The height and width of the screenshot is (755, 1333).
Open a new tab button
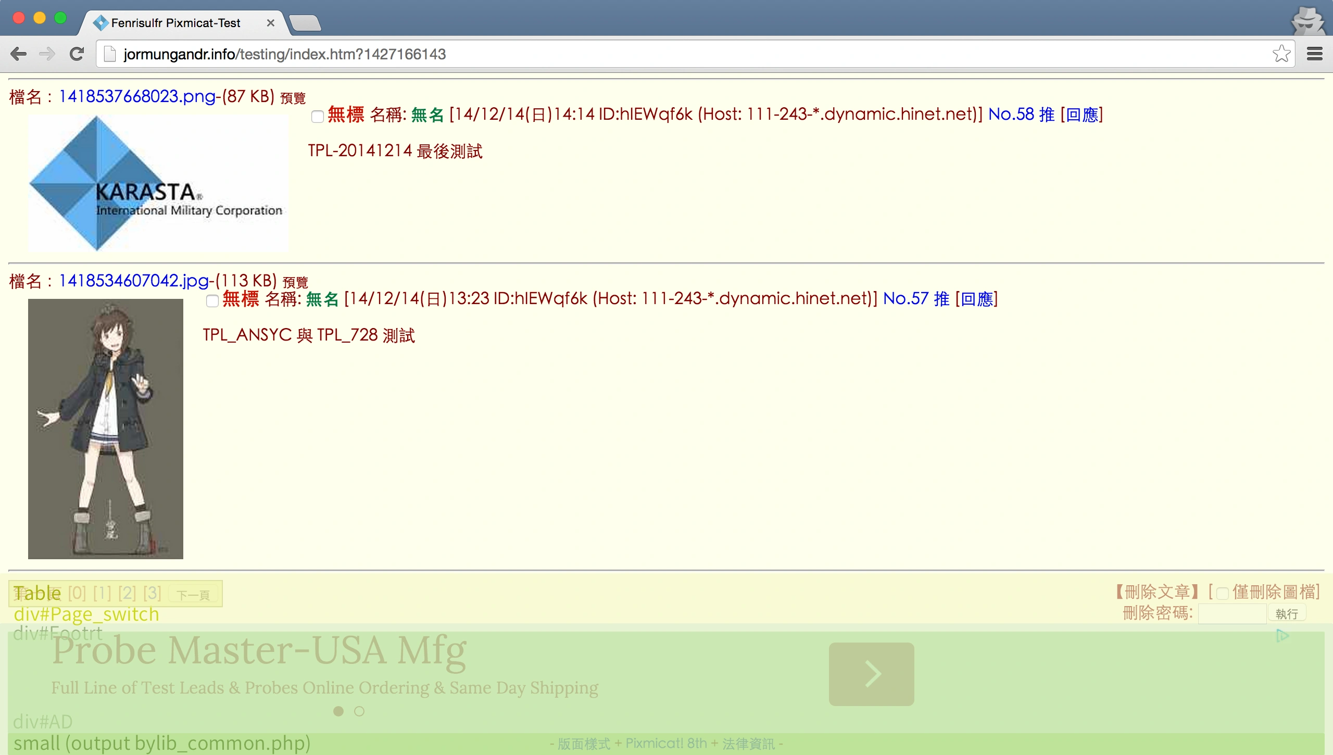point(305,23)
